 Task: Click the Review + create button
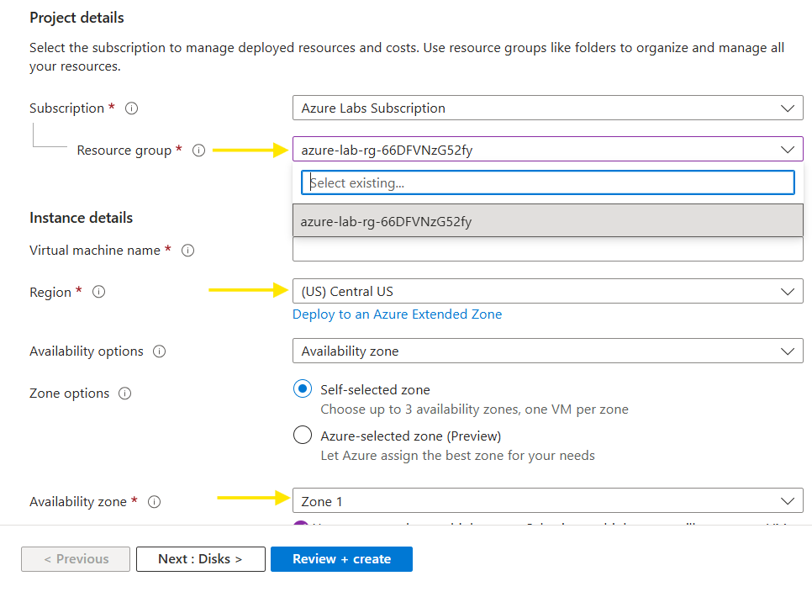tap(341, 558)
